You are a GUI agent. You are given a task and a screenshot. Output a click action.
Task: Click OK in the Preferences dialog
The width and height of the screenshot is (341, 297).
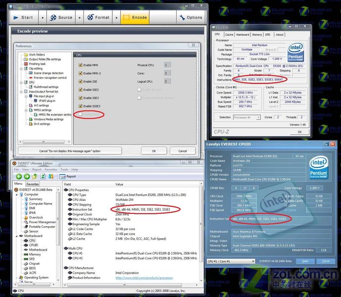[x=154, y=151]
